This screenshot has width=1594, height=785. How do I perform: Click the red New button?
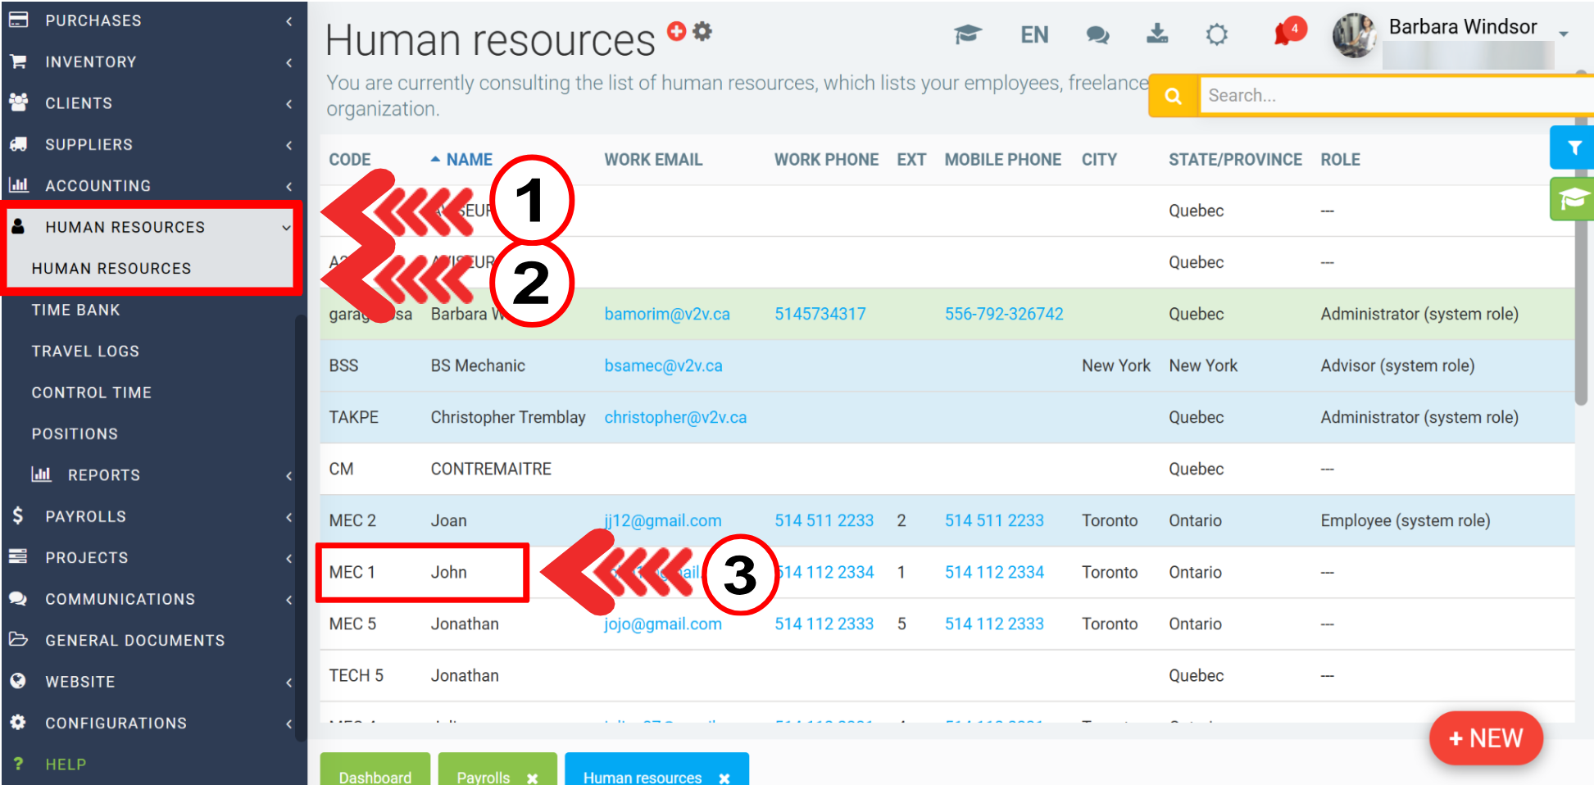click(x=1485, y=738)
